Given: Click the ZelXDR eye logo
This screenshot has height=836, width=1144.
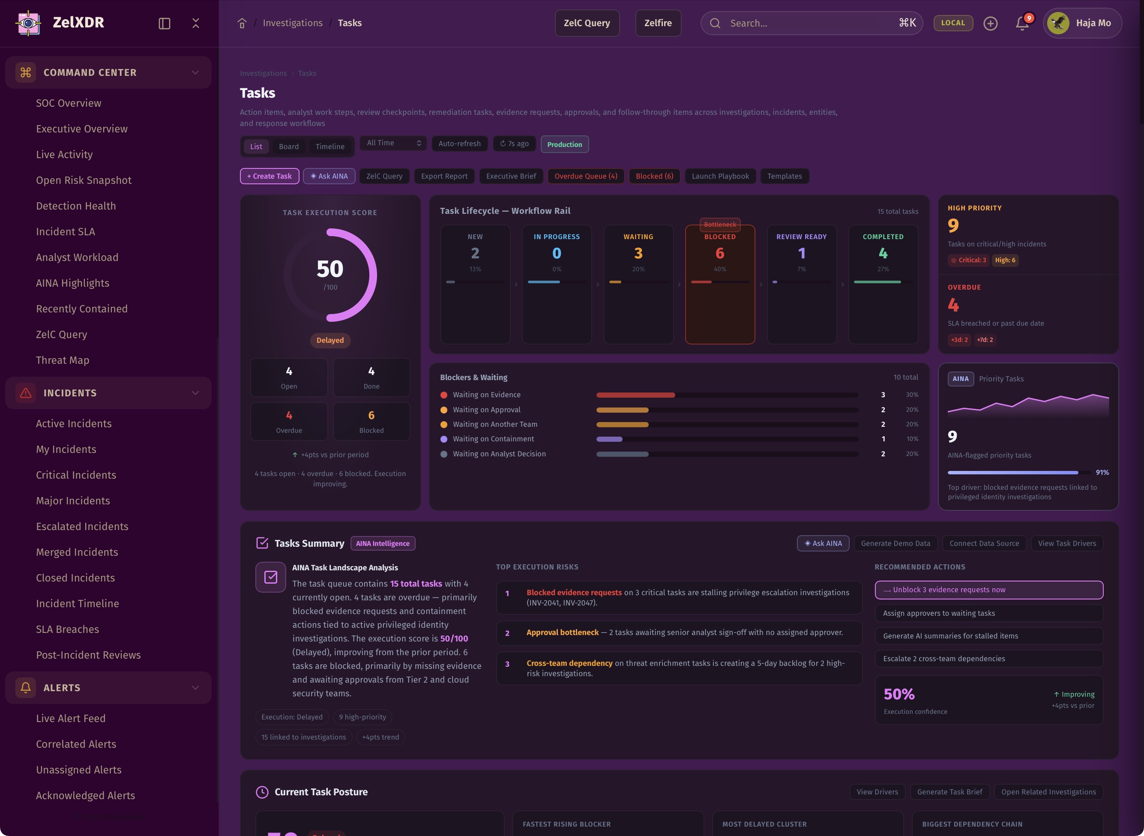Looking at the screenshot, I should tap(29, 23).
